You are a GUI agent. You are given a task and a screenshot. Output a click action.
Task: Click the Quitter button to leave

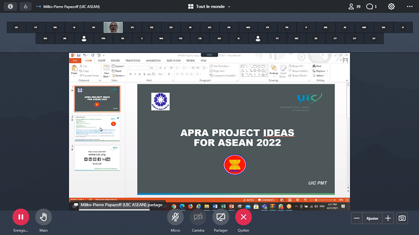[x=243, y=217]
